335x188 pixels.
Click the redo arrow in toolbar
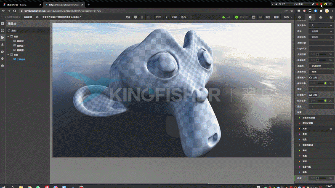point(229,17)
